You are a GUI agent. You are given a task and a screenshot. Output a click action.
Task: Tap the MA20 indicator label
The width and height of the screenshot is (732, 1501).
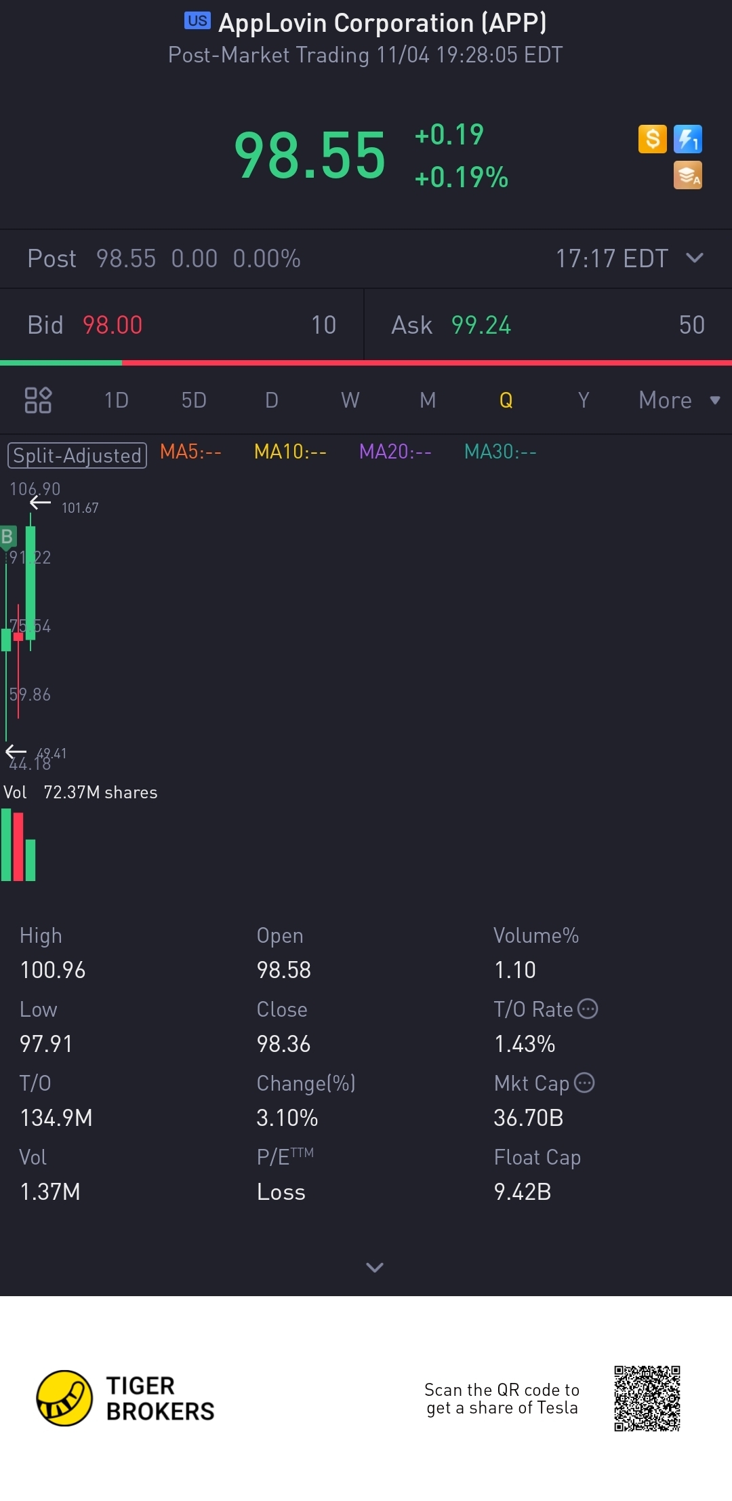[395, 452]
